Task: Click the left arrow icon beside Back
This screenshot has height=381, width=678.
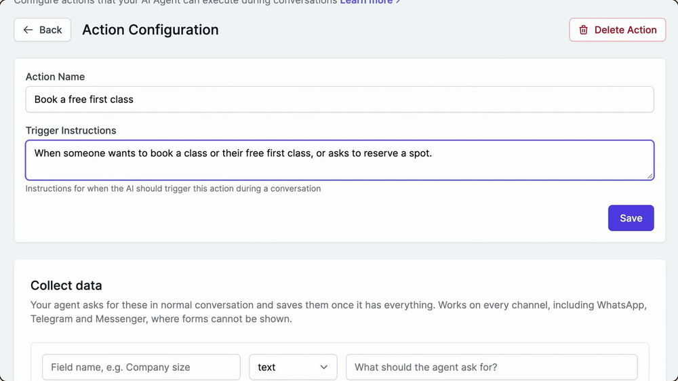Action: (28, 30)
